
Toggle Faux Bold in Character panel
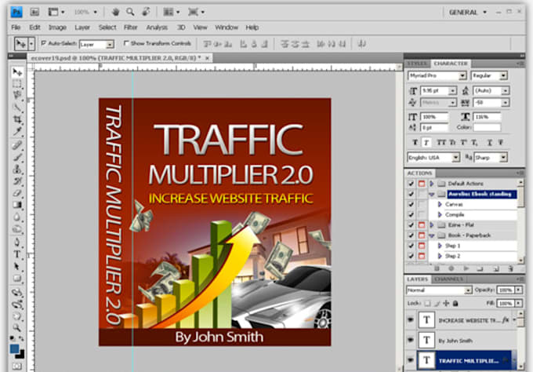click(415, 142)
